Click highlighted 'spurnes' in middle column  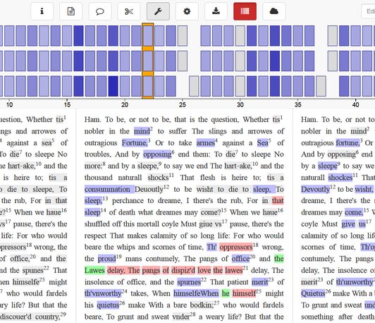click(189, 282)
